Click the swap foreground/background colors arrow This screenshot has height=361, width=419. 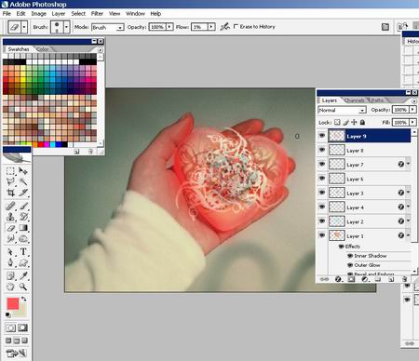point(23,300)
